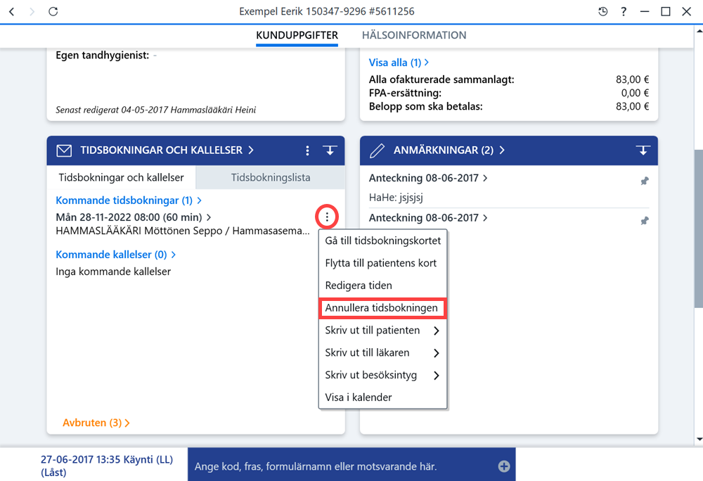This screenshot has height=481, width=703.
Task: Choose Gå till tidsbokningskortet in the menu
Action: tap(383, 240)
